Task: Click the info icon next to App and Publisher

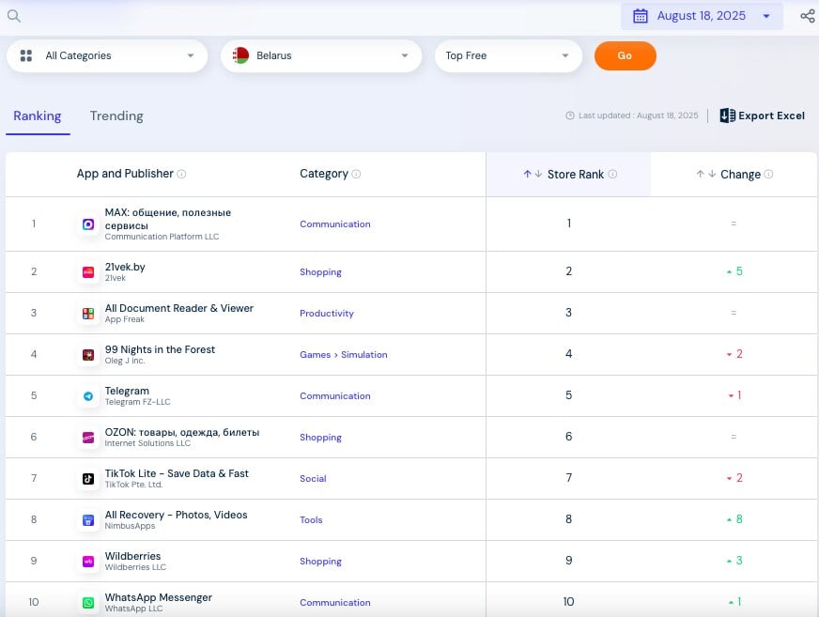Action: [181, 174]
